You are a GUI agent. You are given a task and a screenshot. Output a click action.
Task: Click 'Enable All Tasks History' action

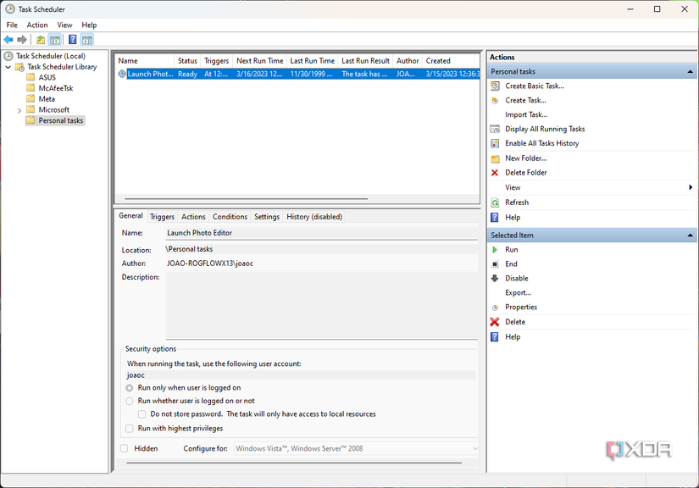pyautogui.click(x=541, y=144)
